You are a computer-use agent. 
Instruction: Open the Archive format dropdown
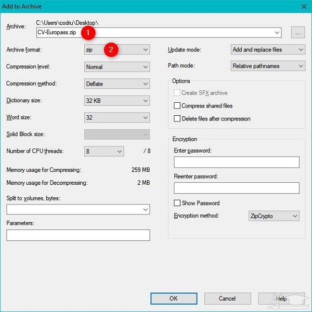[117, 50]
